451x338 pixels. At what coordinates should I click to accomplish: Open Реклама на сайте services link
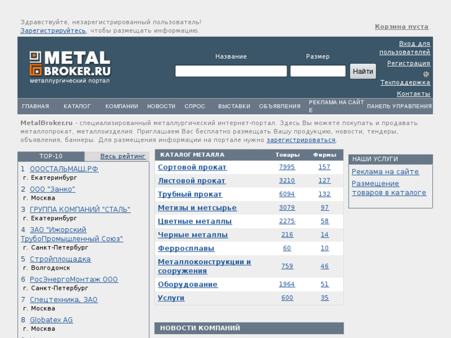tap(385, 172)
